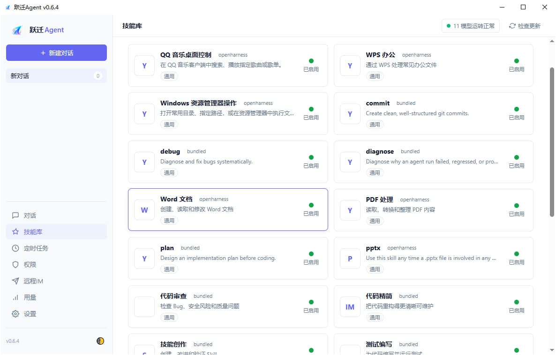The image size is (556, 355).
Task: Click the 通用 tag on Word 文档 card
Action: (x=169, y=221)
